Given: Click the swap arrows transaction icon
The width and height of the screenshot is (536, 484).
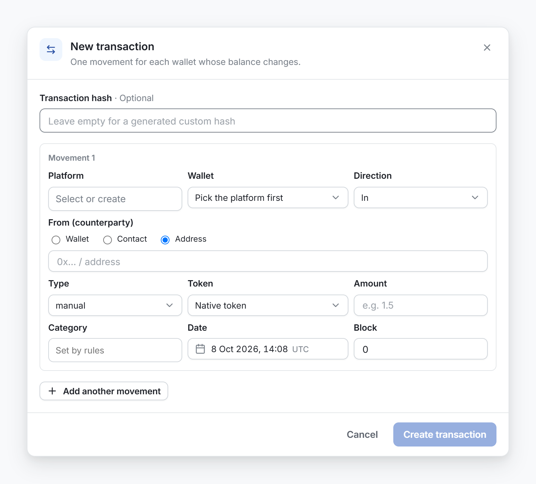Looking at the screenshot, I should tap(51, 50).
